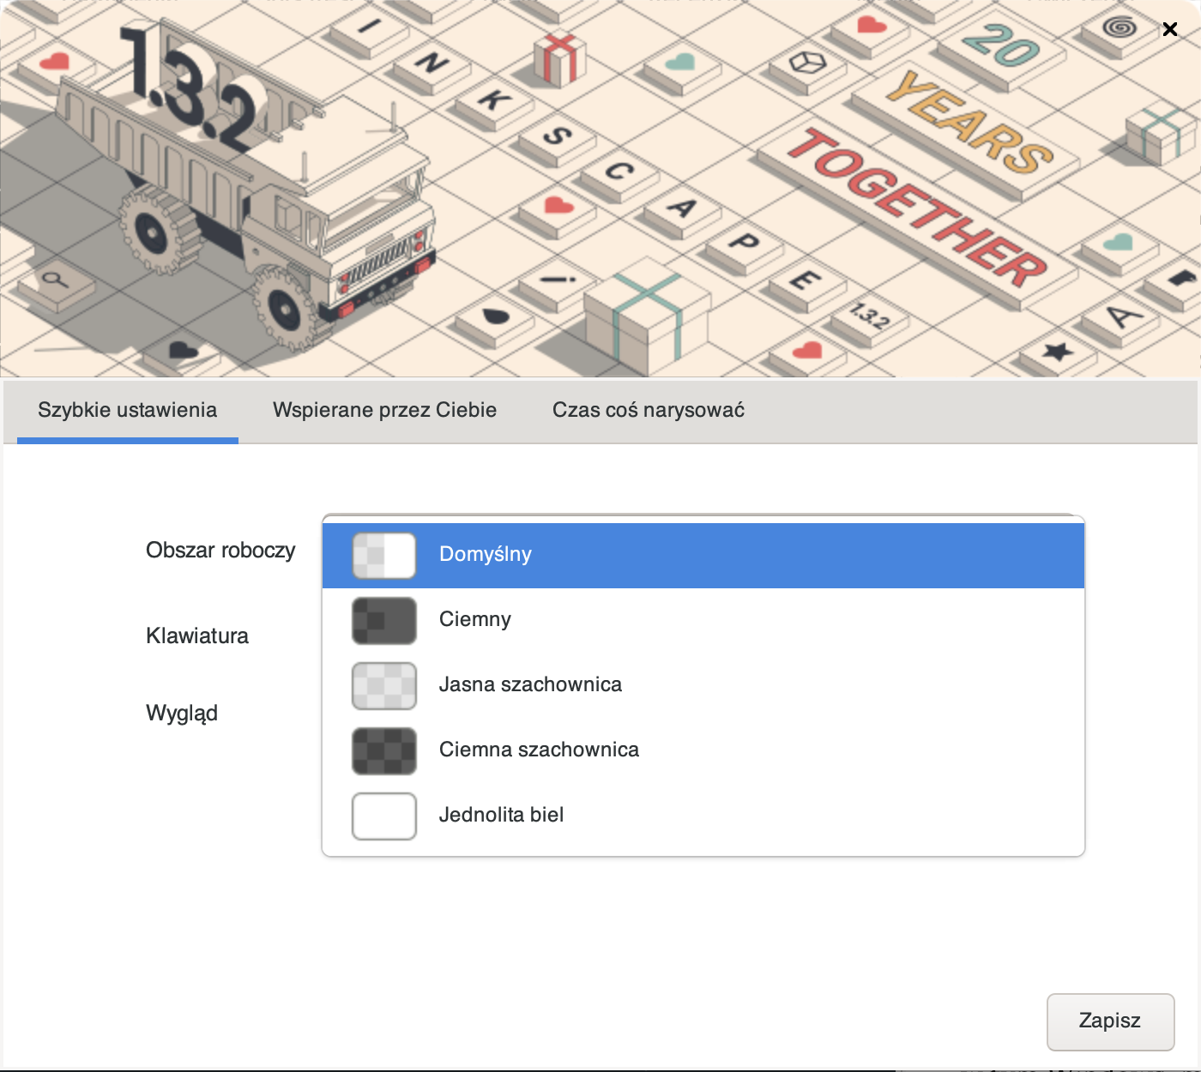
Task: Close the welcome dialog with X
Action: (x=1169, y=29)
